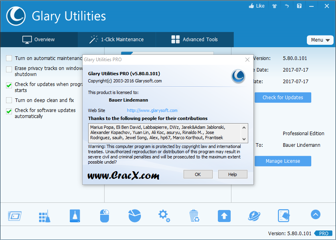Click the PRO badge in the status bar
336x240 pixels.
tap(323, 233)
